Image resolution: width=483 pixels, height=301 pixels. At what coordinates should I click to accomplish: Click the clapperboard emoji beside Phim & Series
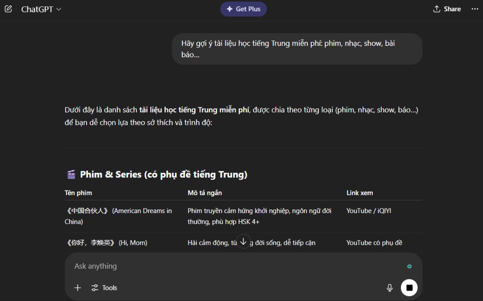pyautogui.click(x=71, y=175)
